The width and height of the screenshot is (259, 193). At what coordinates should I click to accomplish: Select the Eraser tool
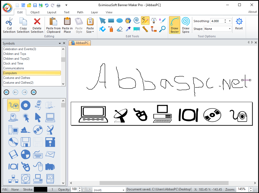pos(120,29)
